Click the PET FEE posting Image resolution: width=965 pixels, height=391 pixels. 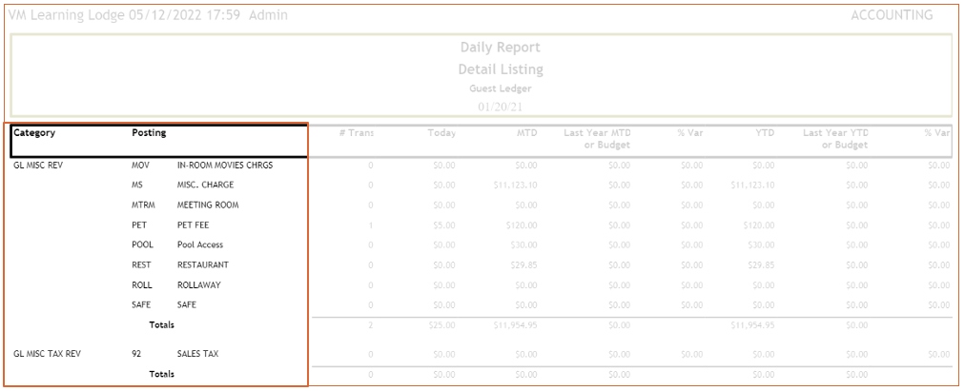[195, 225]
